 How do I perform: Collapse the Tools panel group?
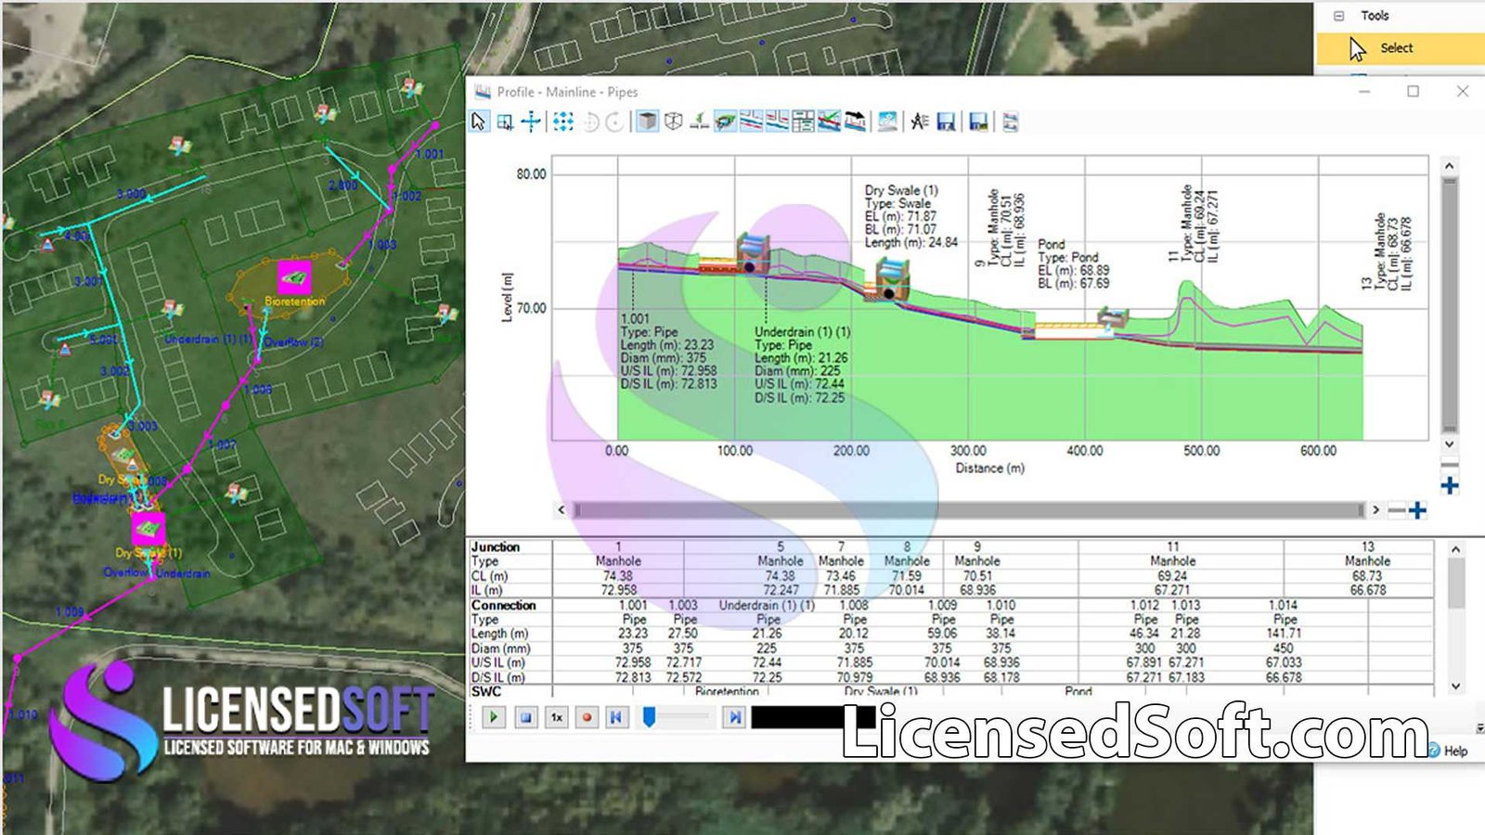(1338, 16)
